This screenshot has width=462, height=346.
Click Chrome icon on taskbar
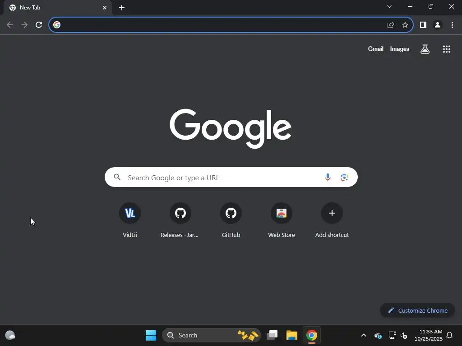click(311, 335)
